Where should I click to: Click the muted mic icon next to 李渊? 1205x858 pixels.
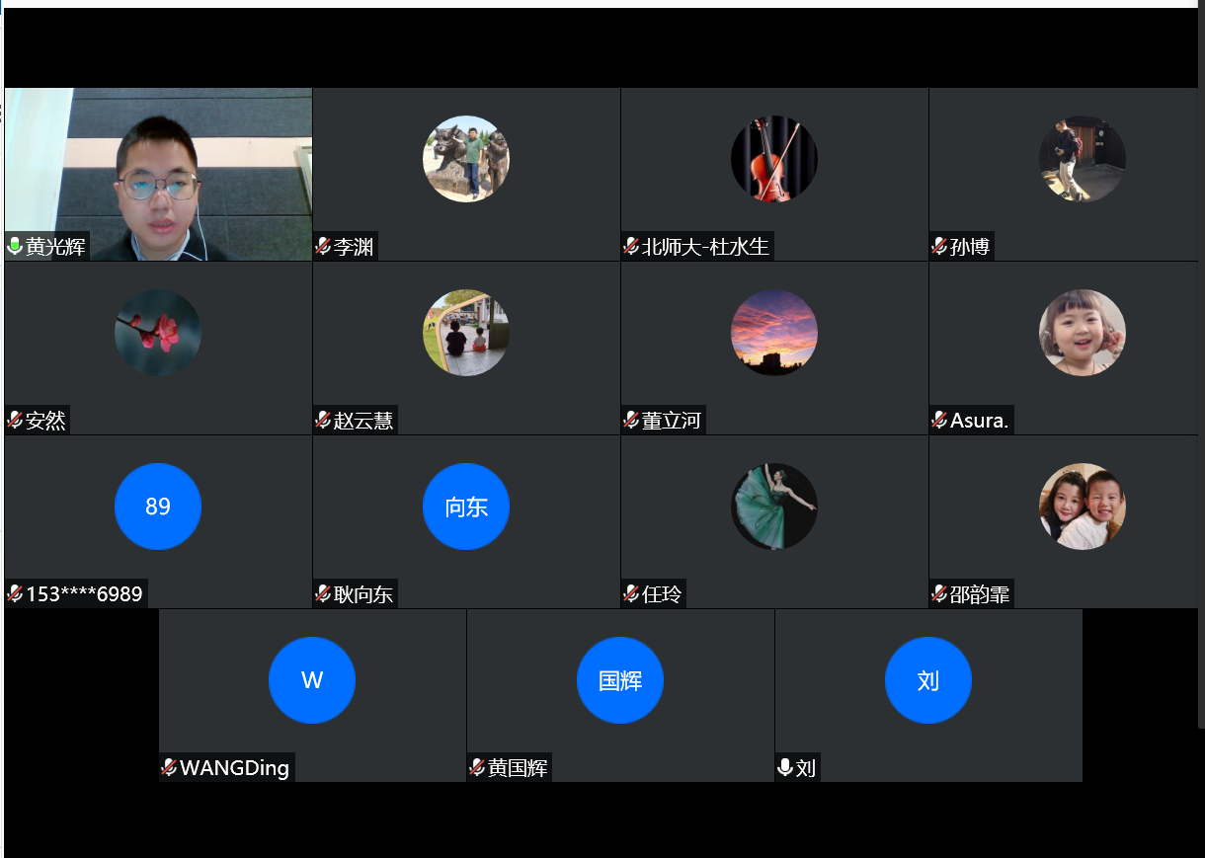coord(322,246)
